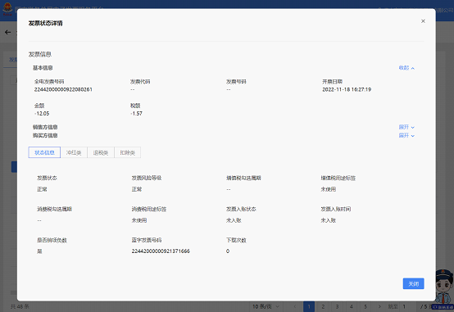The width and height of the screenshot is (454, 312).
Task: Click the back arrow icon behind dialog
Action: [x=8, y=32]
